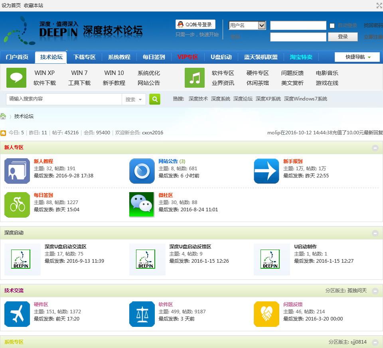Click the 请输入搜索内容 search box
Viewport: 383px width, 348px height.
point(64,99)
